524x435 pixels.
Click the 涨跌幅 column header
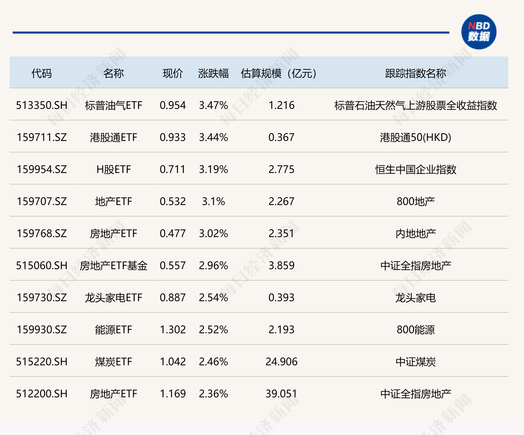(x=213, y=74)
